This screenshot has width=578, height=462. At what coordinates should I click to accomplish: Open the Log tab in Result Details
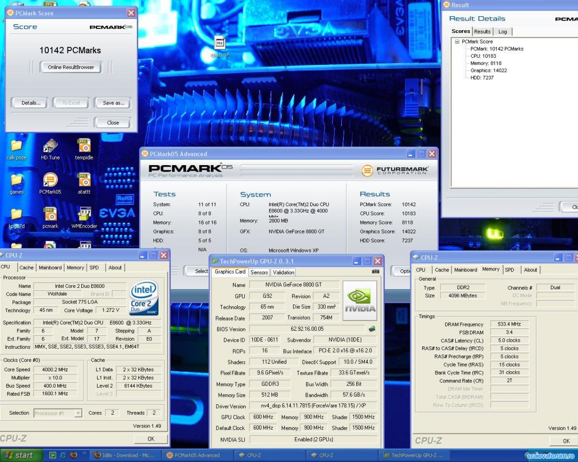[x=502, y=31]
